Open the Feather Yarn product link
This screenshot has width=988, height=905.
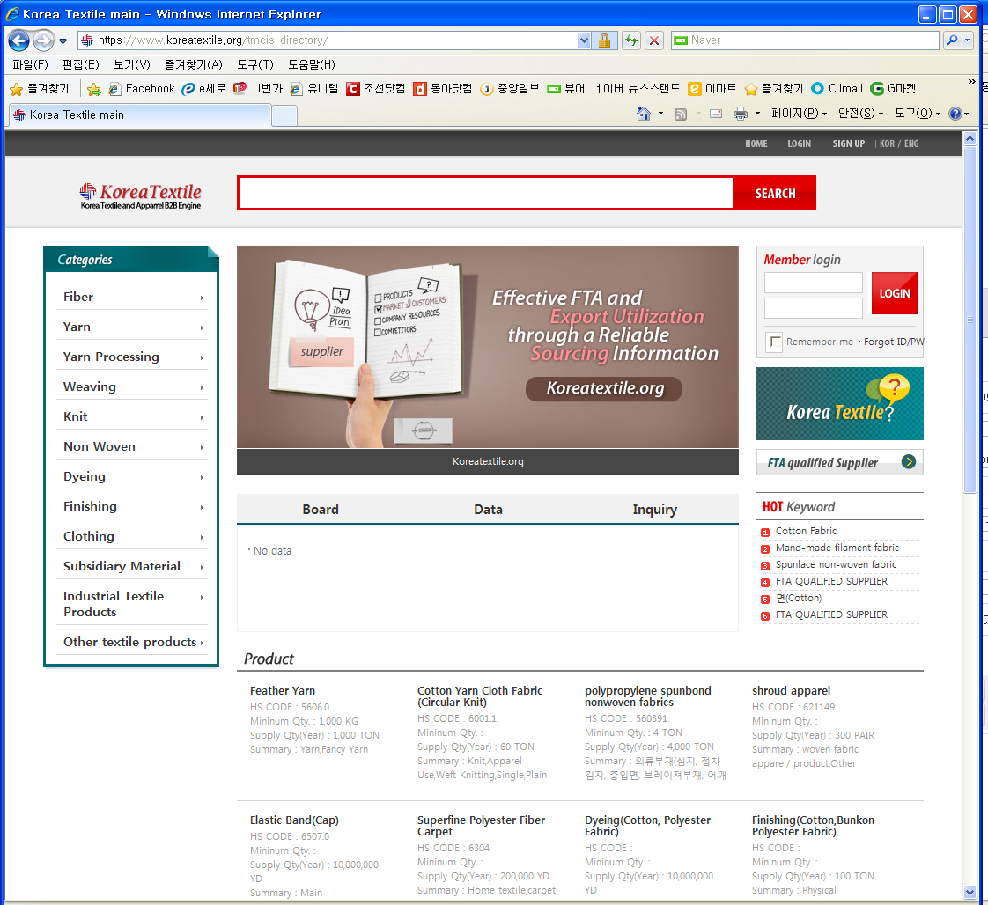click(x=283, y=690)
